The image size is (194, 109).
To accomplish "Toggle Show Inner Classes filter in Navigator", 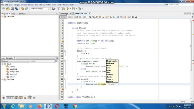I will [x=21, y=97].
